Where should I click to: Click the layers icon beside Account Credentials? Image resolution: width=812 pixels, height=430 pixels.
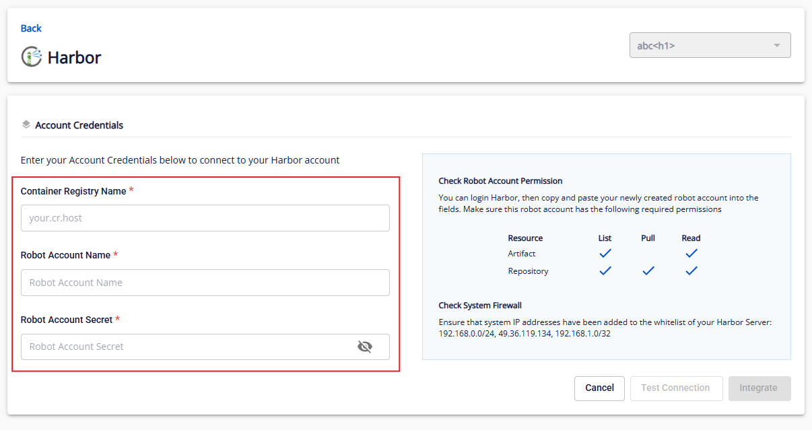(x=26, y=124)
